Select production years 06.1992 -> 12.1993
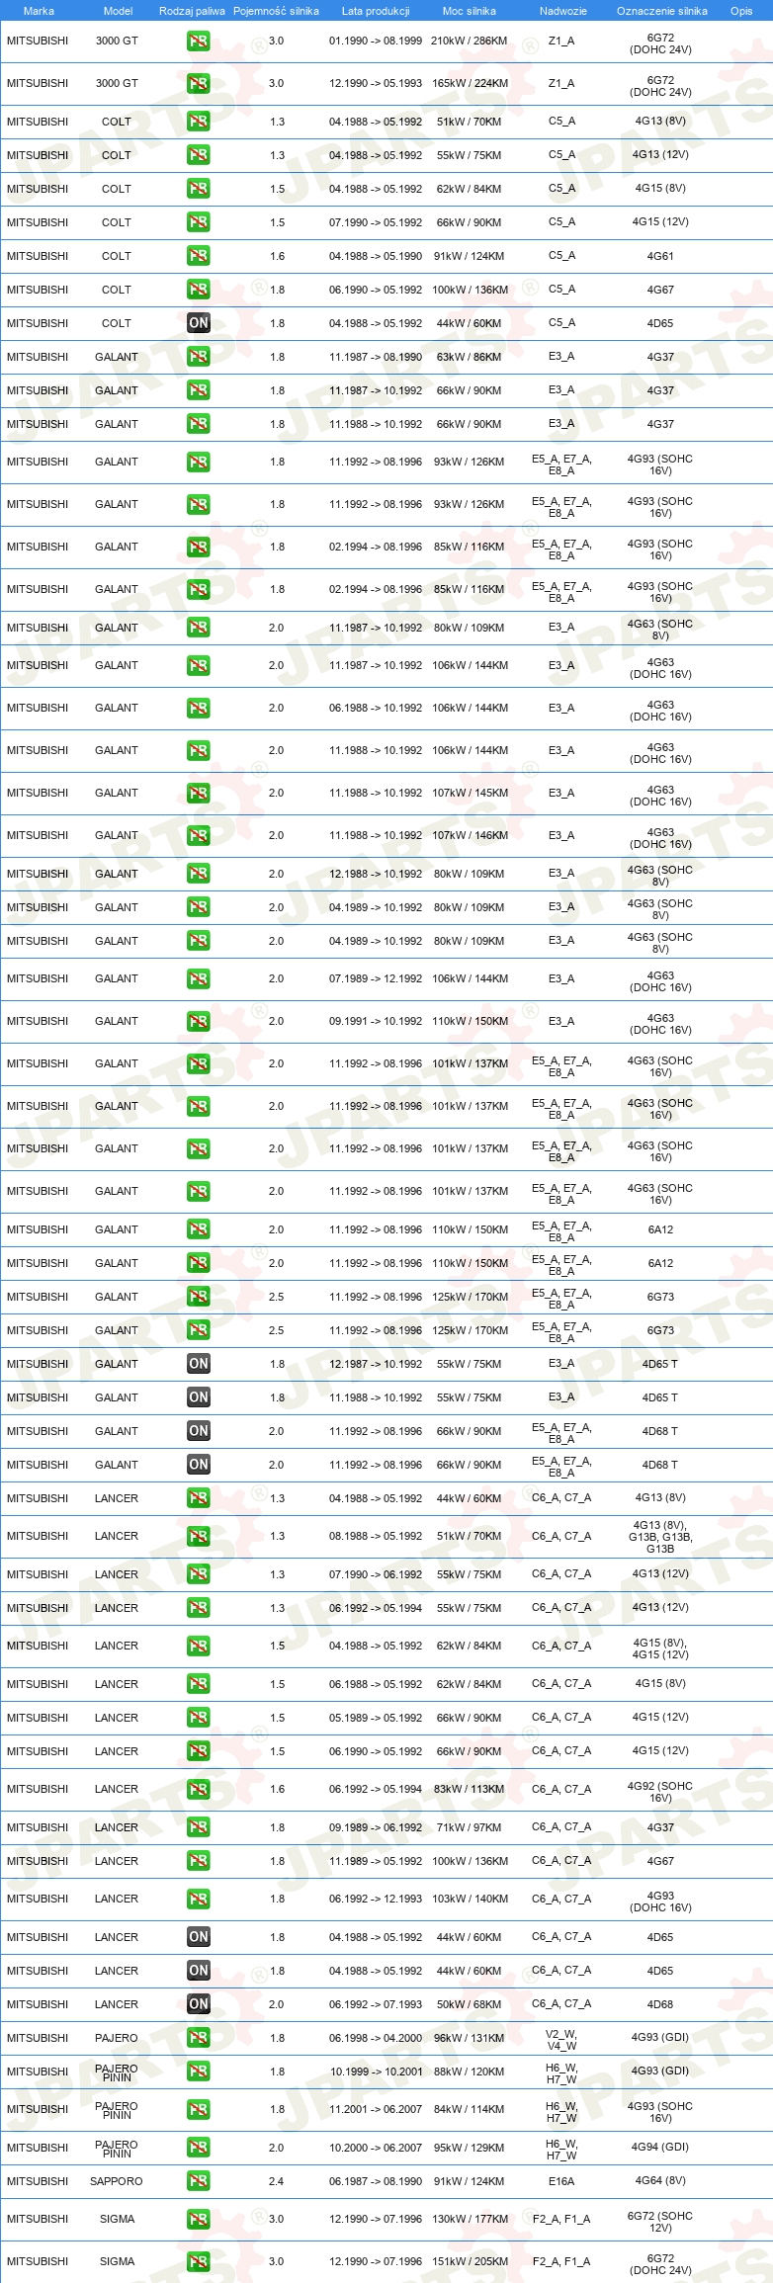This screenshot has height=2283, width=773. [376, 1899]
